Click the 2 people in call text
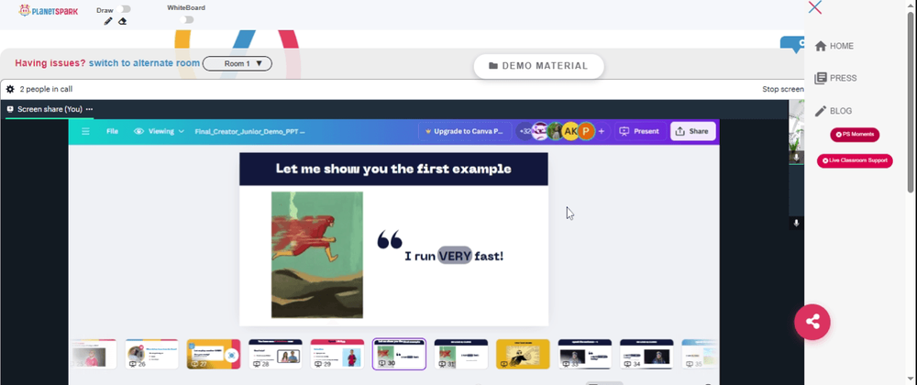 pyautogui.click(x=46, y=90)
